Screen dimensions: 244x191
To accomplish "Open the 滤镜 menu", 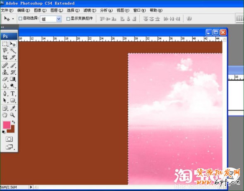I will [x=90, y=10].
